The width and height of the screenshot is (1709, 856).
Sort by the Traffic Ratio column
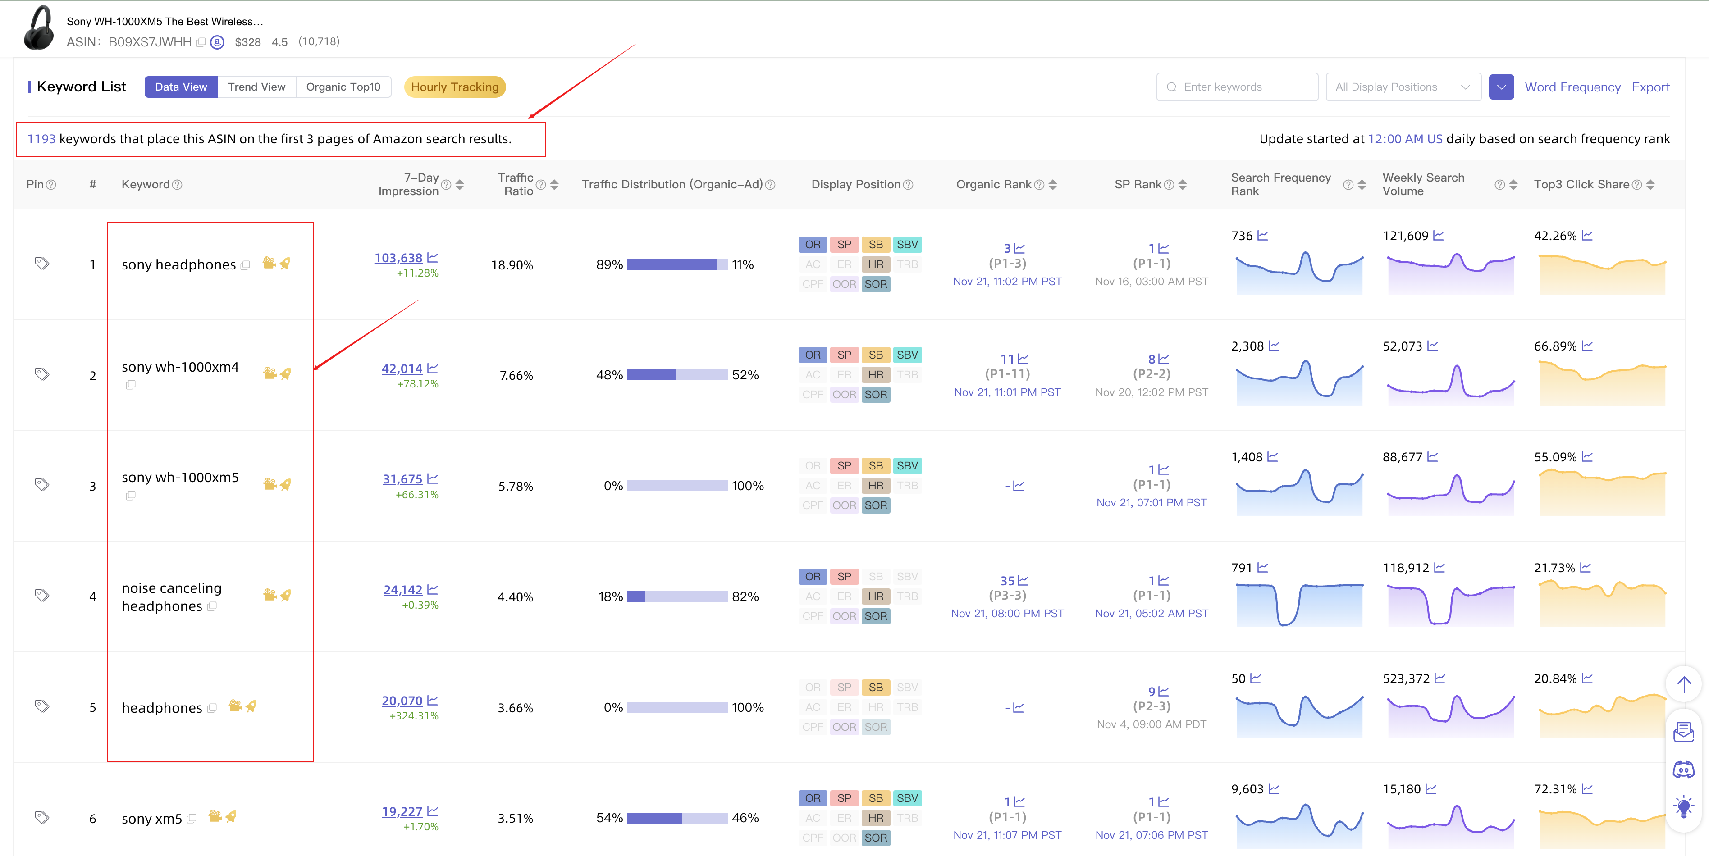coord(555,185)
